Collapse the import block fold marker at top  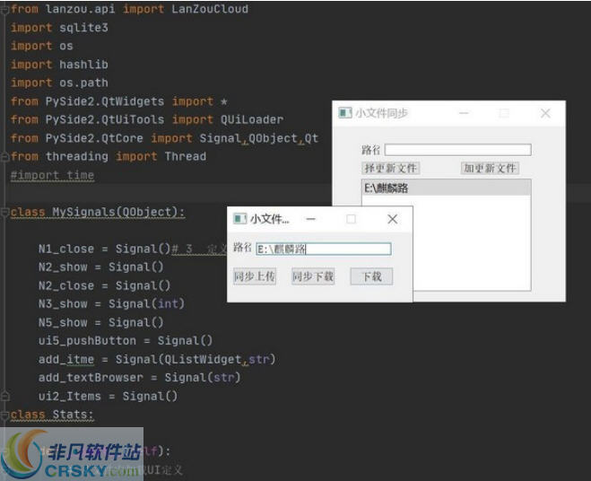4,10
